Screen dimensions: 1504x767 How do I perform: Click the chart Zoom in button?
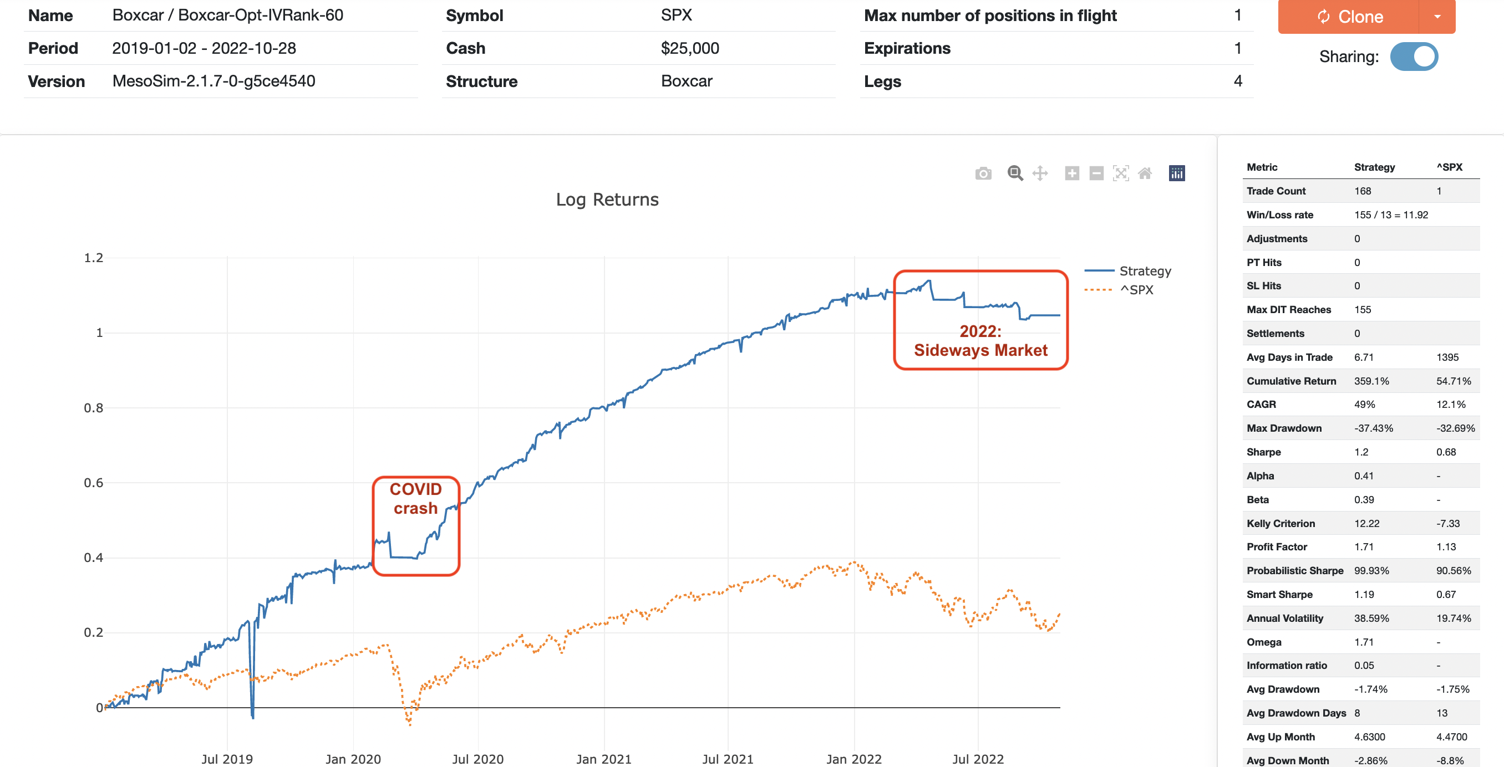coord(1072,173)
